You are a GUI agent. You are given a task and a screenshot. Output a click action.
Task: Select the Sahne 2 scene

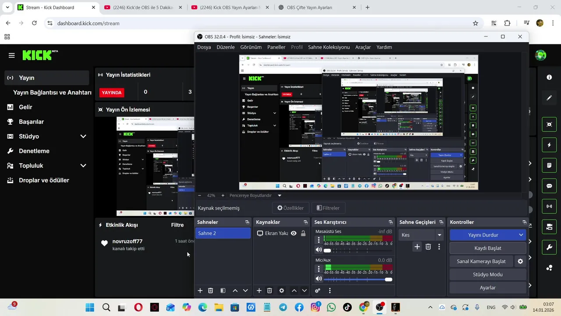click(223, 233)
